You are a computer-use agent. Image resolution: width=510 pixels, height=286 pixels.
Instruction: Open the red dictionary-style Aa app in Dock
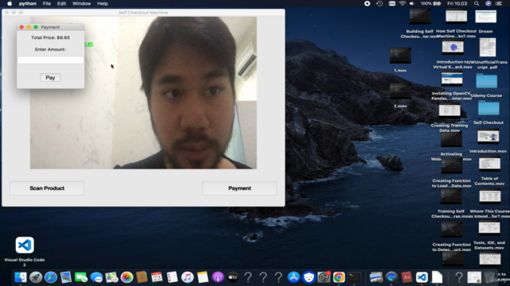406,277
